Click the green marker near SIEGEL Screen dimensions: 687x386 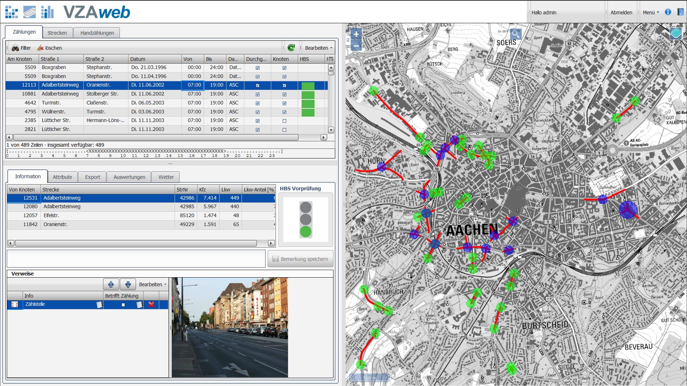512,368
